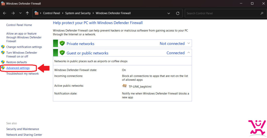267x138 pixels.
Task: Click Guest or public networks heading
Action: [x=87, y=53]
